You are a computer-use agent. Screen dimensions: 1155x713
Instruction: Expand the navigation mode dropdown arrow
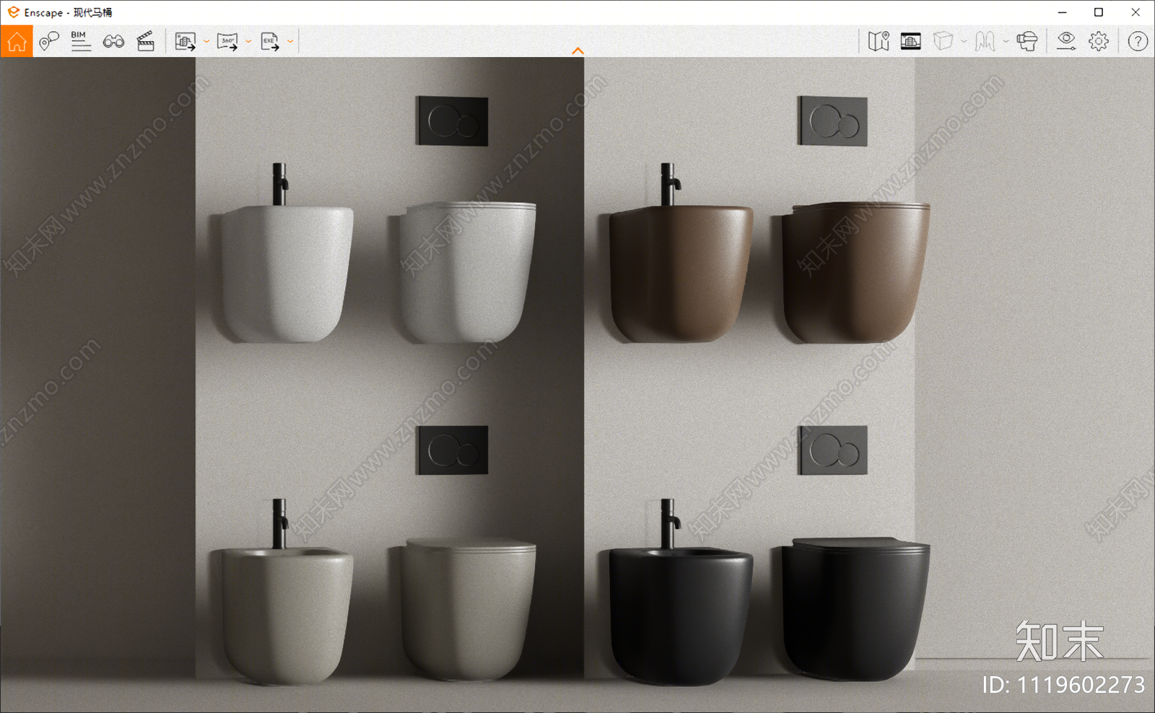(x=1006, y=41)
